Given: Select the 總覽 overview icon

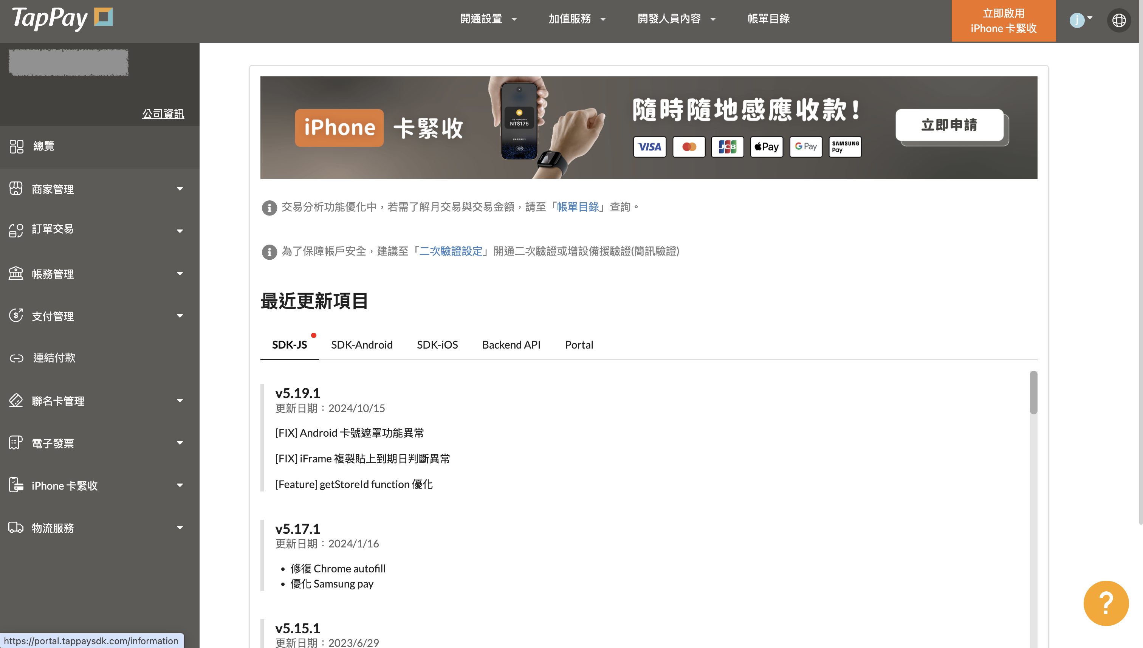Looking at the screenshot, I should 16,146.
